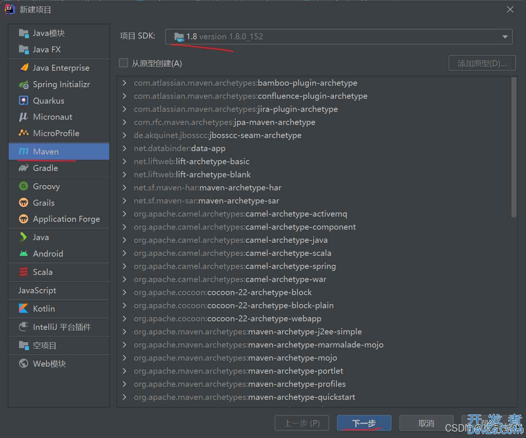This screenshot has width=526, height=438.
Task: Click the Groovy green circle icon
Action: pyautogui.click(x=24, y=186)
